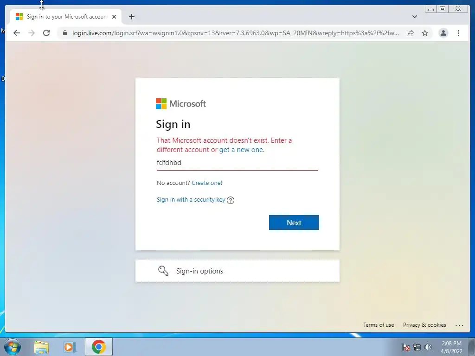
Task: Open the volume speaker tray icon
Action: point(428,347)
